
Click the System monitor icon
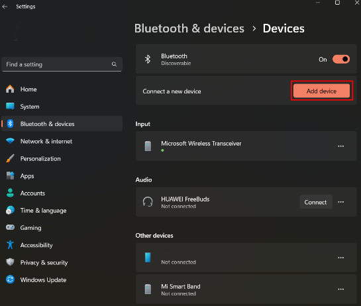[x=10, y=107]
